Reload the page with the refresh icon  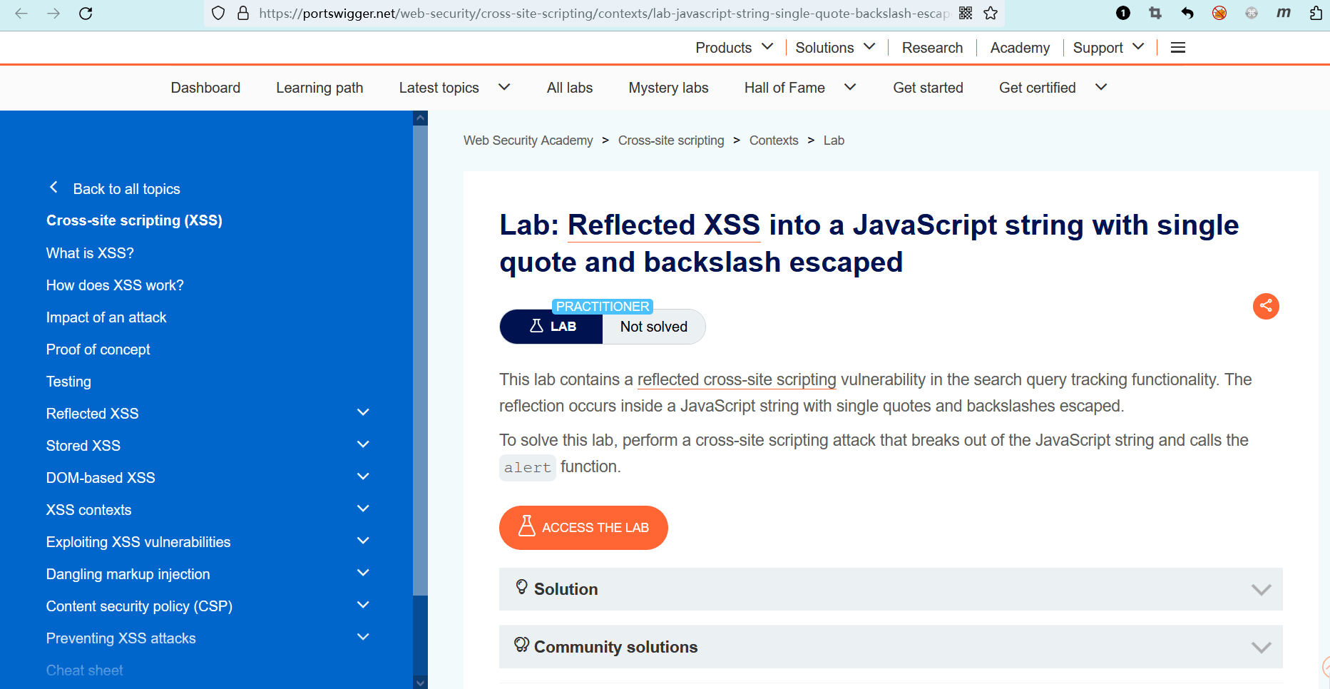[x=86, y=14]
